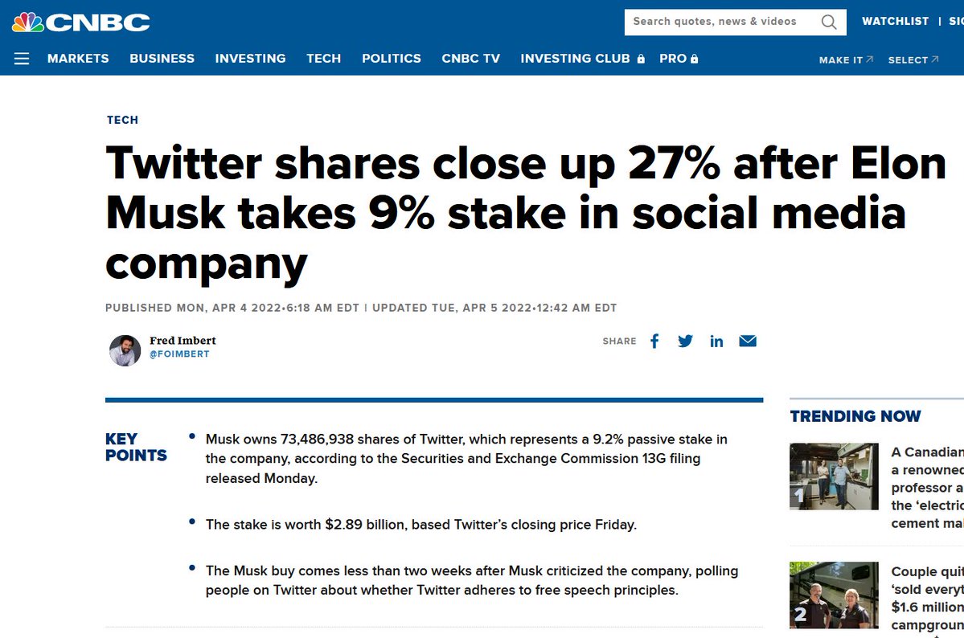
Task: Click the PRO lock icon
Action: [694, 59]
